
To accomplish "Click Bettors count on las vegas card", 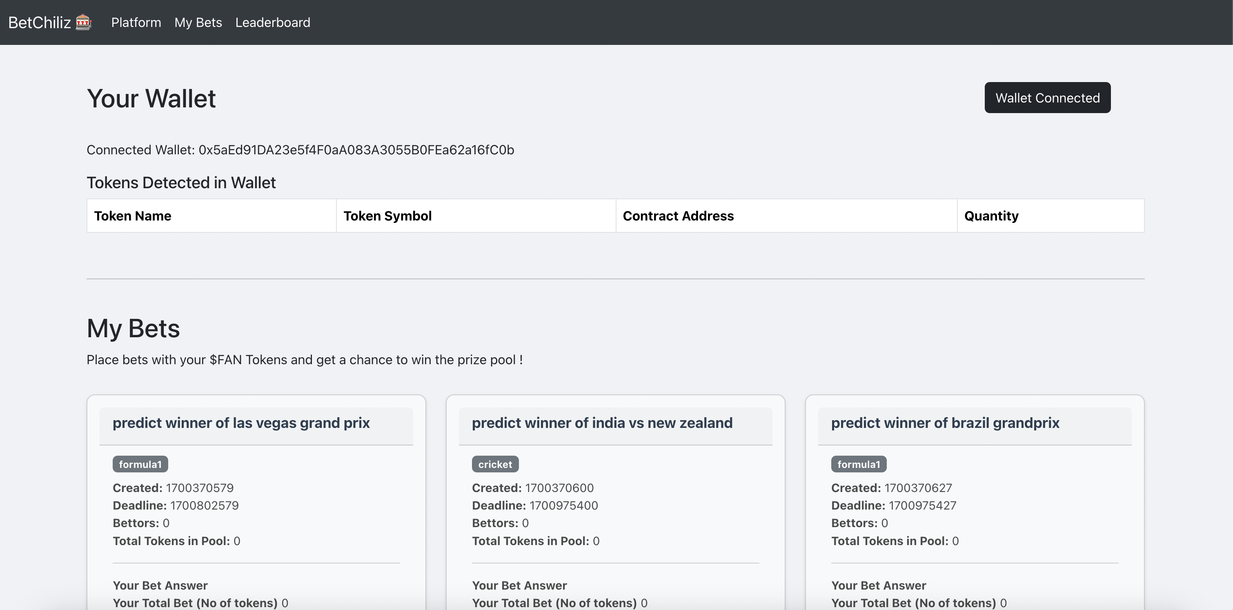I will 141,523.
